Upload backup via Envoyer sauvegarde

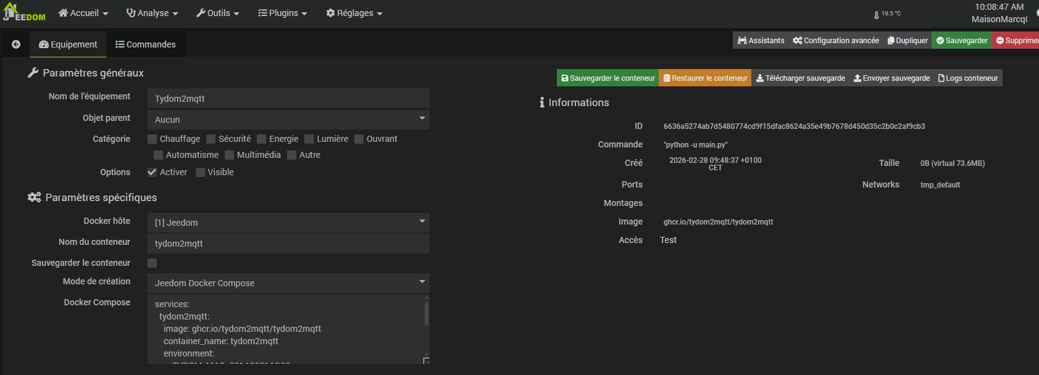[x=891, y=78]
